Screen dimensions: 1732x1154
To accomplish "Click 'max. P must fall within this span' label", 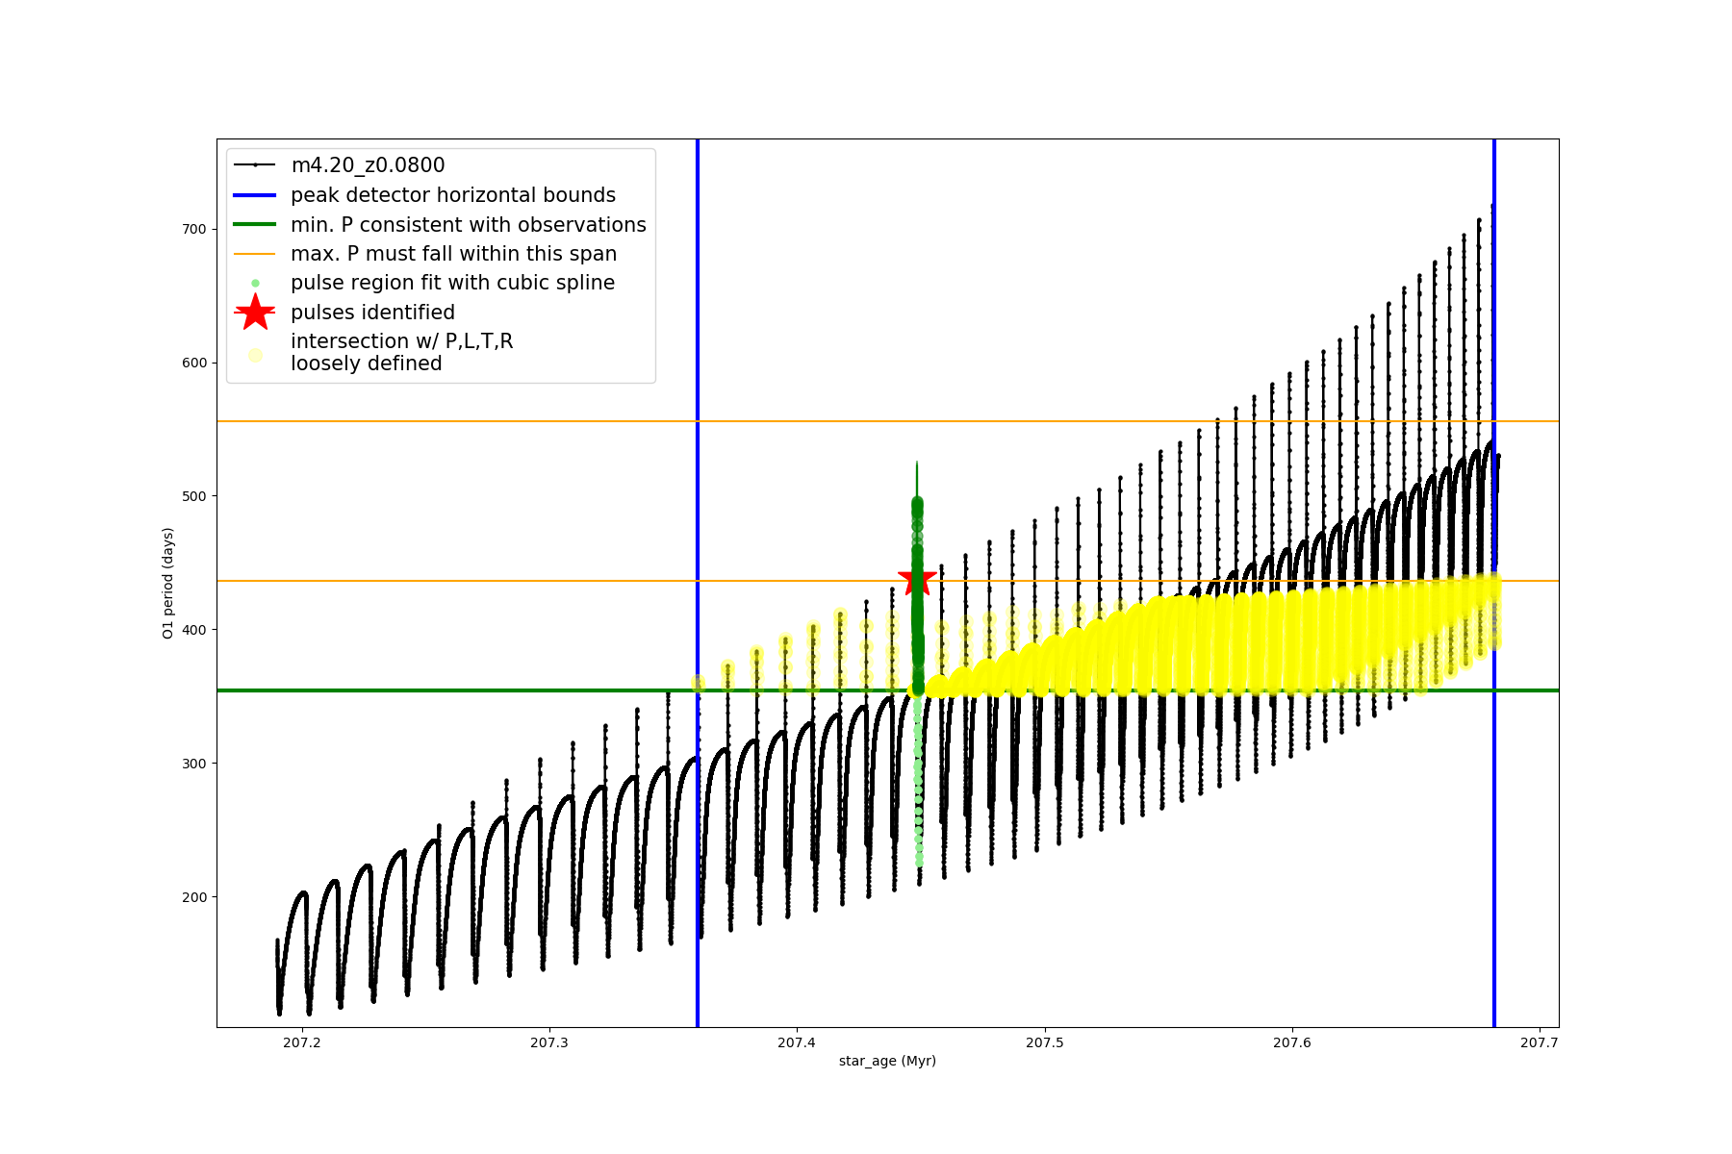I will [x=453, y=254].
